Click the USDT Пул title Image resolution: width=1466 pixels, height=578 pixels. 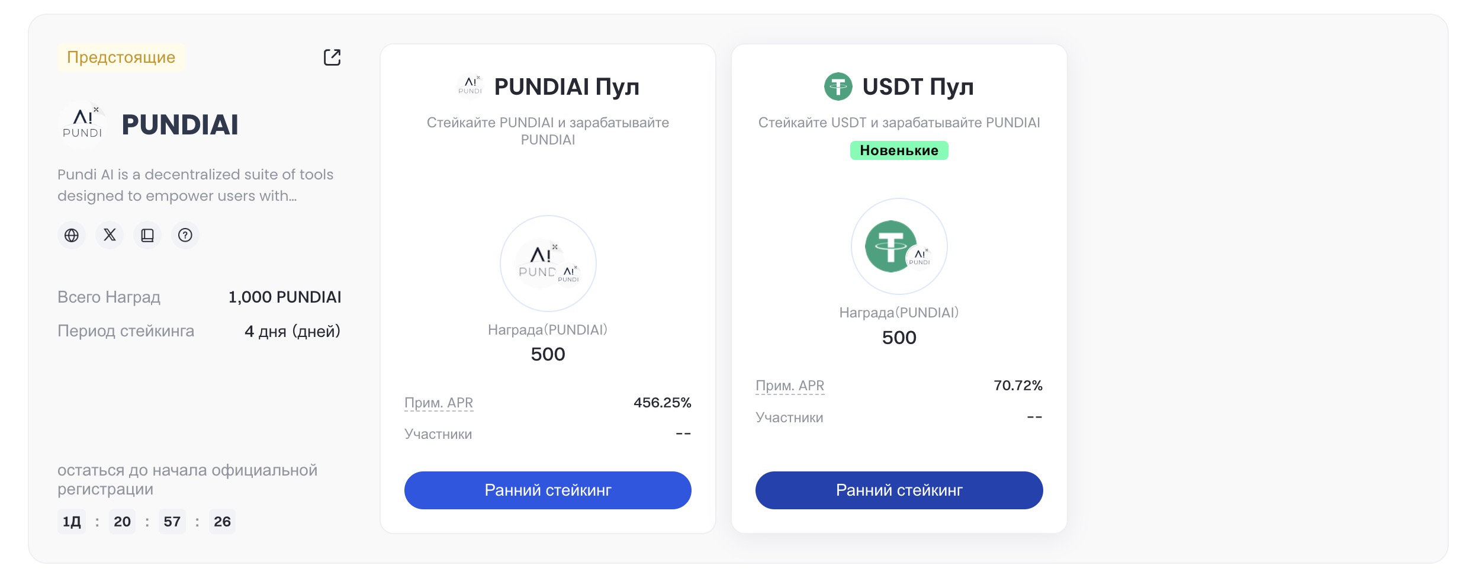918,86
